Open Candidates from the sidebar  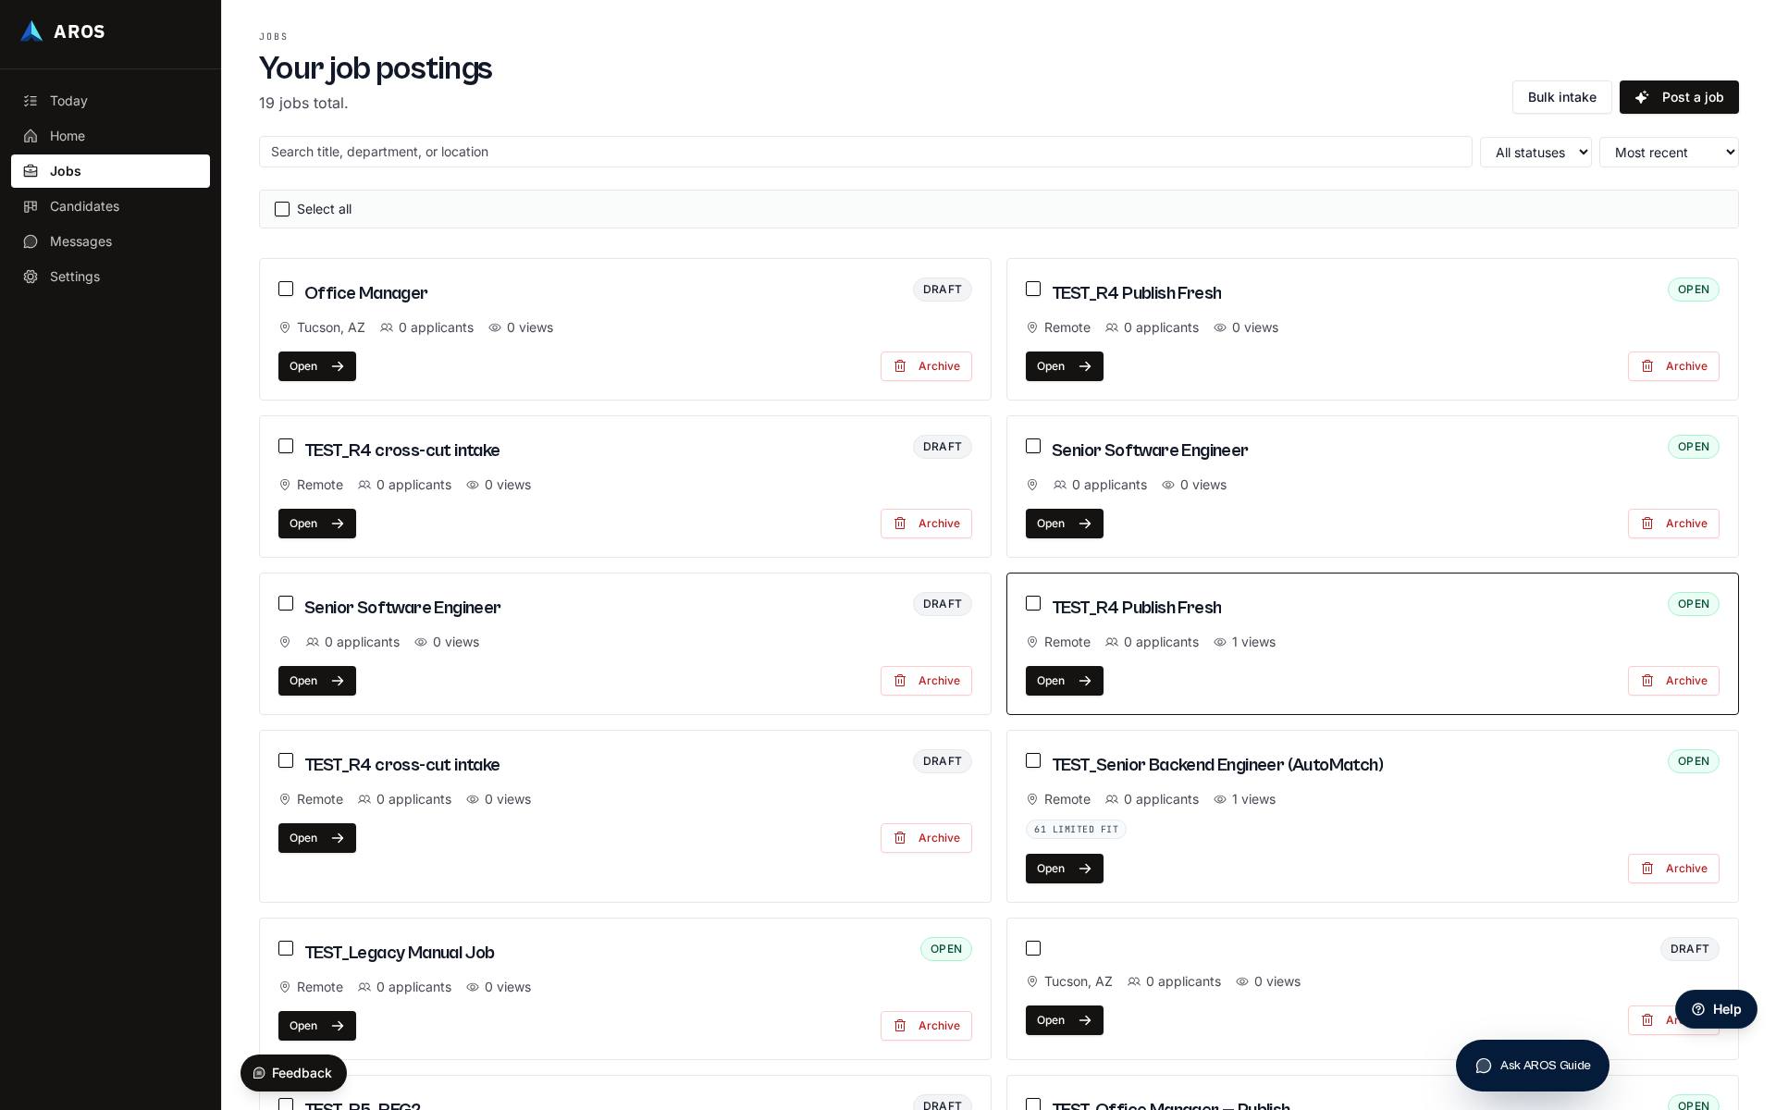click(110, 206)
